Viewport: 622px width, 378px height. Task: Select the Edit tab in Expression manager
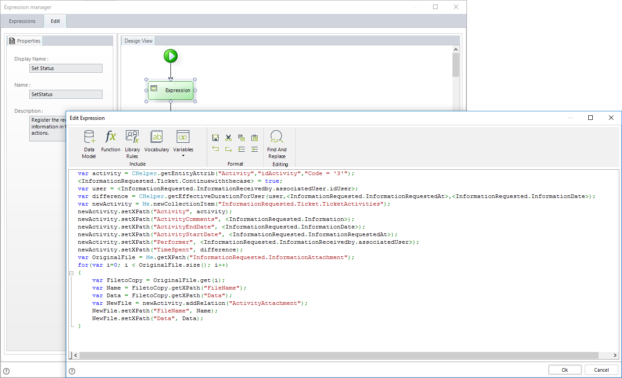point(55,21)
